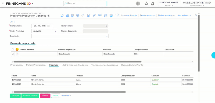Click quantity 5000.000000 cell
The image size is (215, 103).
[x=187, y=84]
